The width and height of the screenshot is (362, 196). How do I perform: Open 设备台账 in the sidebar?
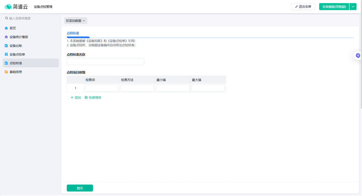(31, 46)
